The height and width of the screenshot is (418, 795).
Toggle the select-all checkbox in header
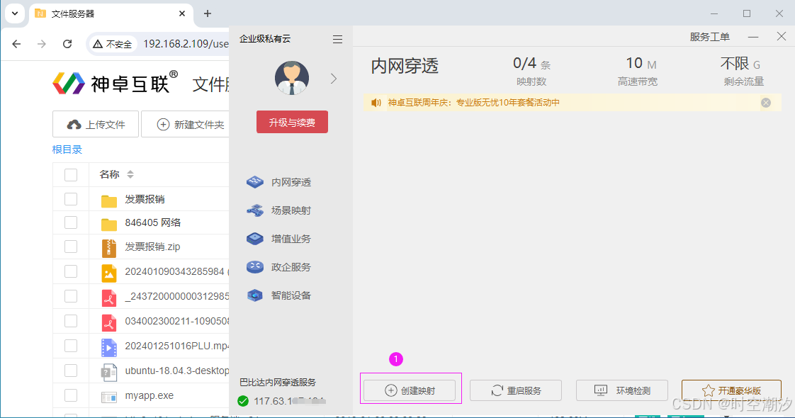coord(71,175)
